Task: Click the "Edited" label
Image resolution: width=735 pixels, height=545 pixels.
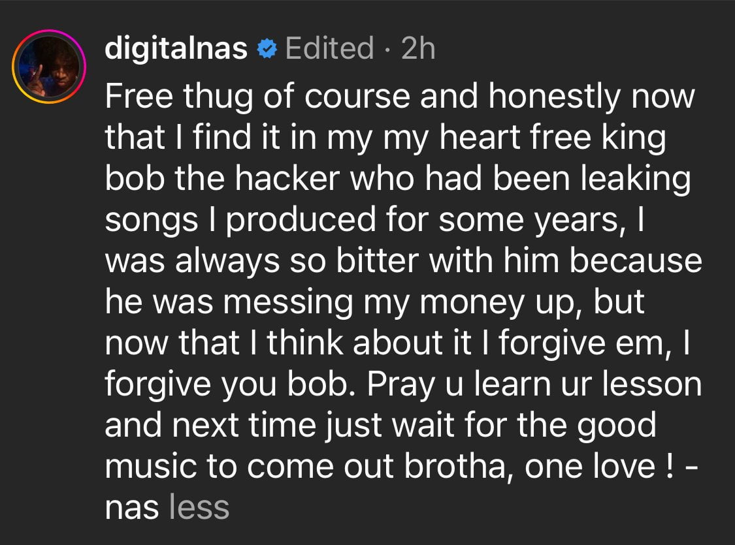Action: (x=329, y=49)
